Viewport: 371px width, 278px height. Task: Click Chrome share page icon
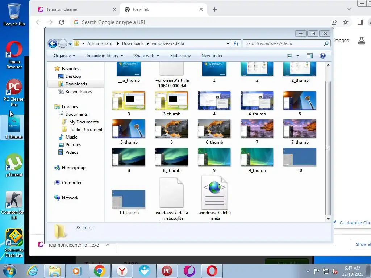click(334, 22)
